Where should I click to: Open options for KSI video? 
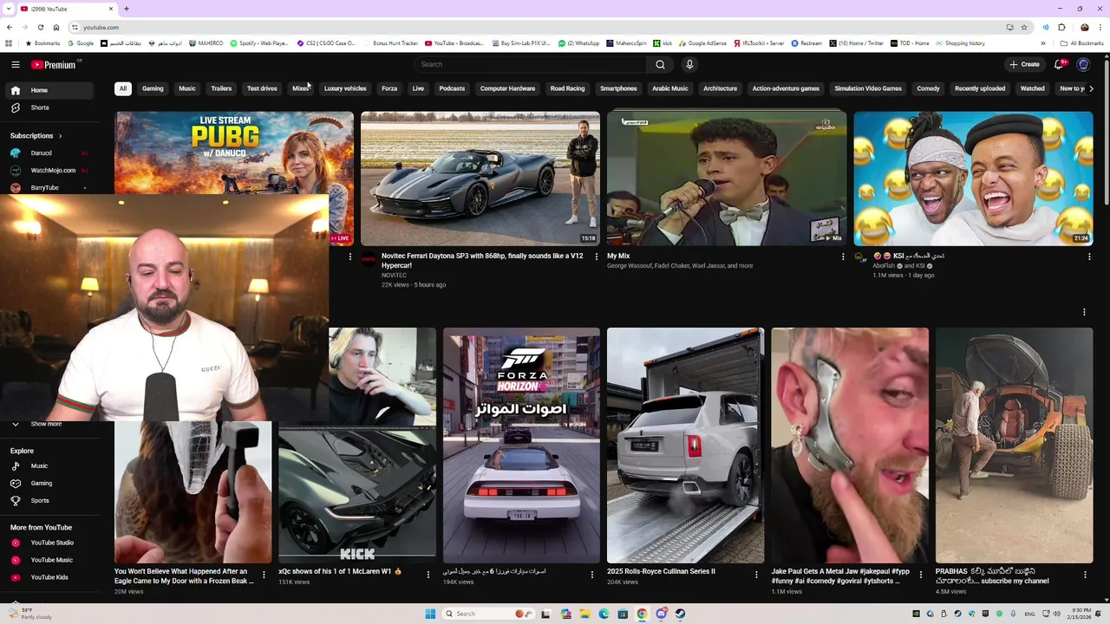pos(1089,257)
